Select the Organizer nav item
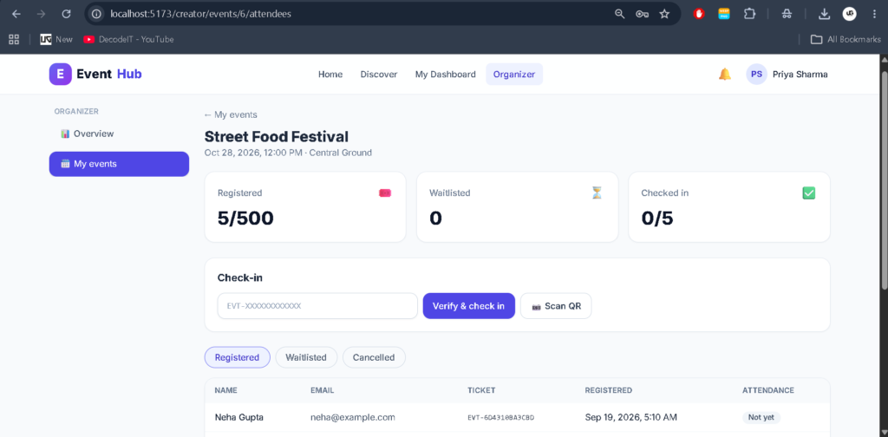This screenshot has width=888, height=437. pyautogui.click(x=514, y=75)
